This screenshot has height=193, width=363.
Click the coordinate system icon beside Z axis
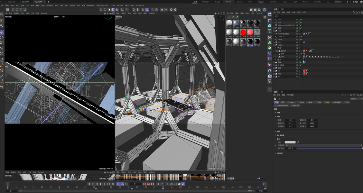25,9
